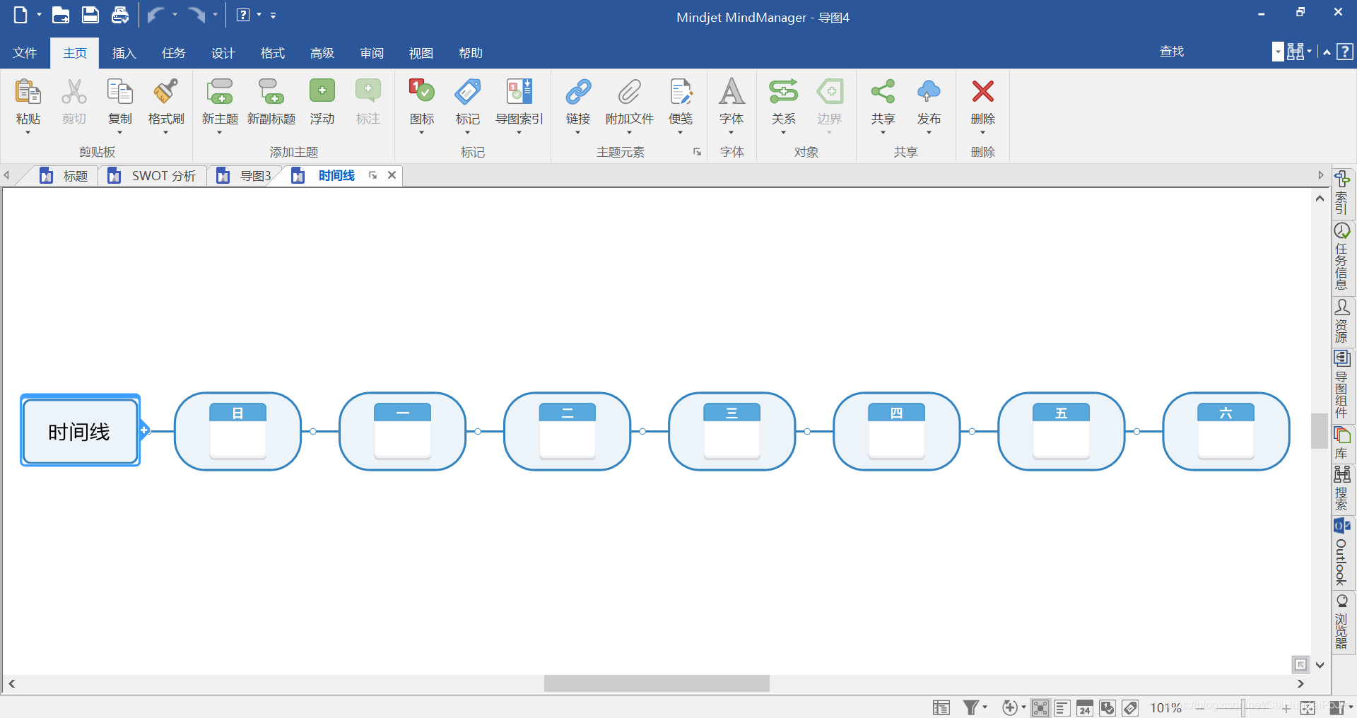
Task: Open the Icons (图标) marker tool
Action: pyautogui.click(x=421, y=92)
